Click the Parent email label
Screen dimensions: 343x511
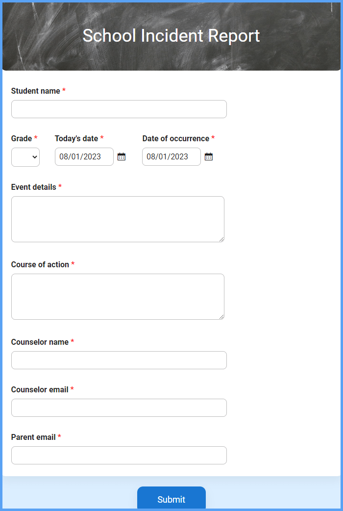pyautogui.click(x=33, y=437)
